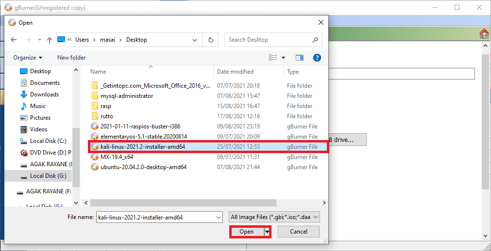Click the folder icon beside rutto
491x251 pixels.
(x=95, y=116)
